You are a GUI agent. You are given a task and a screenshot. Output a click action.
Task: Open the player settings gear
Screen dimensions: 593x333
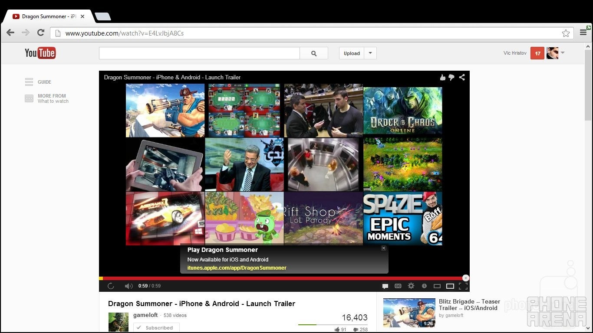(x=411, y=286)
